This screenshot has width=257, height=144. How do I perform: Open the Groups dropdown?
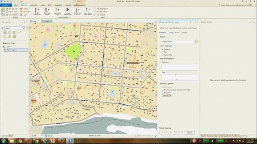pyautogui.click(x=167, y=96)
